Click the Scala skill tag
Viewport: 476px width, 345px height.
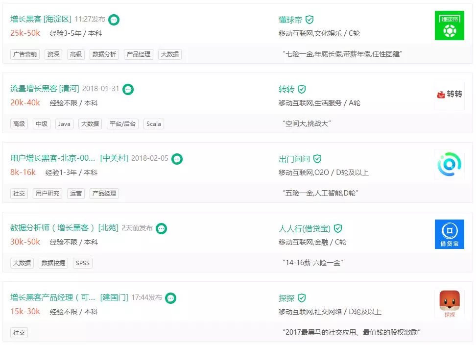click(154, 124)
